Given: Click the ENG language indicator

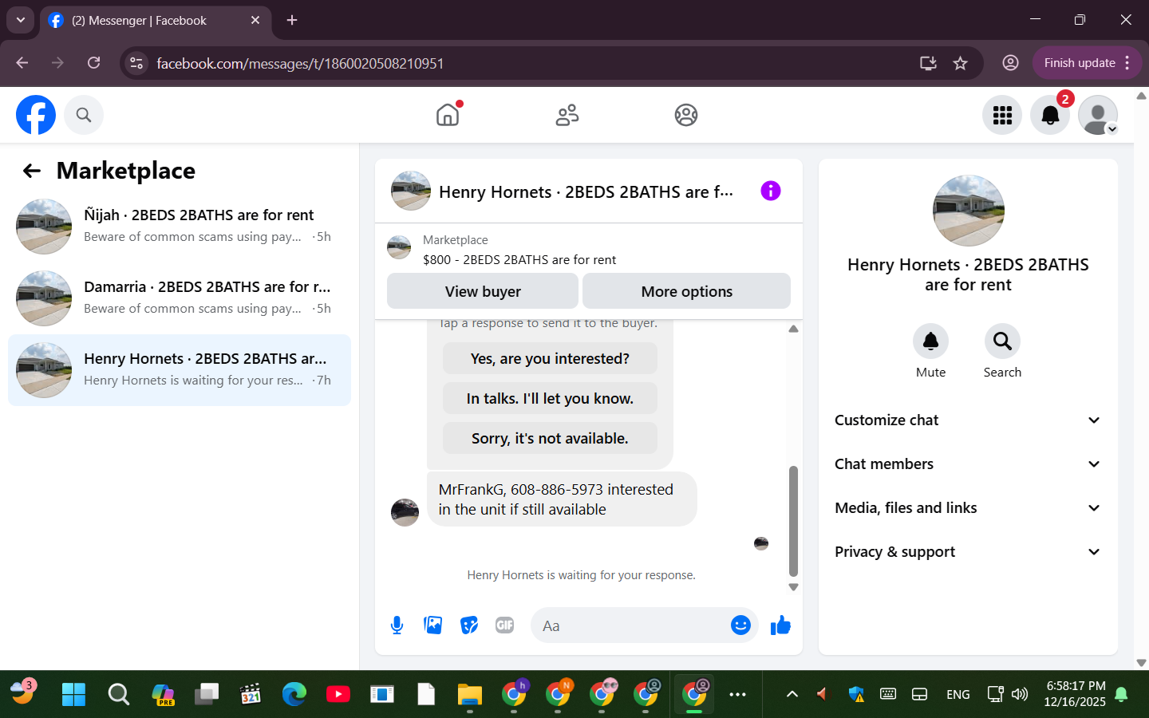Looking at the screenshot, I should tap(958, 694).
